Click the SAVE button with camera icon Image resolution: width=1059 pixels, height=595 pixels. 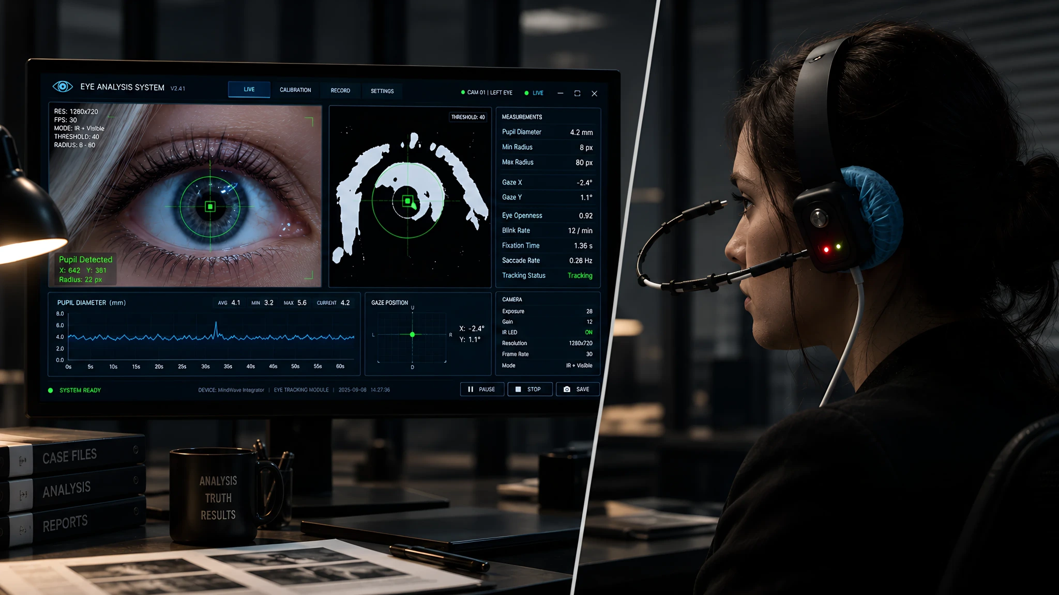[x=578, y=389]
